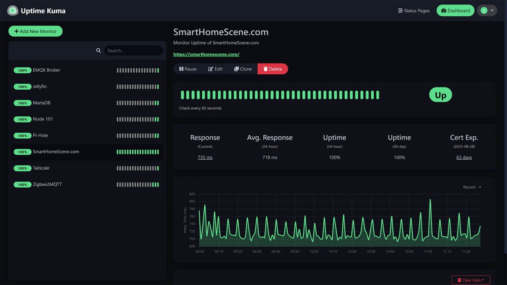Click the 63 days cert expiry link

464,157
